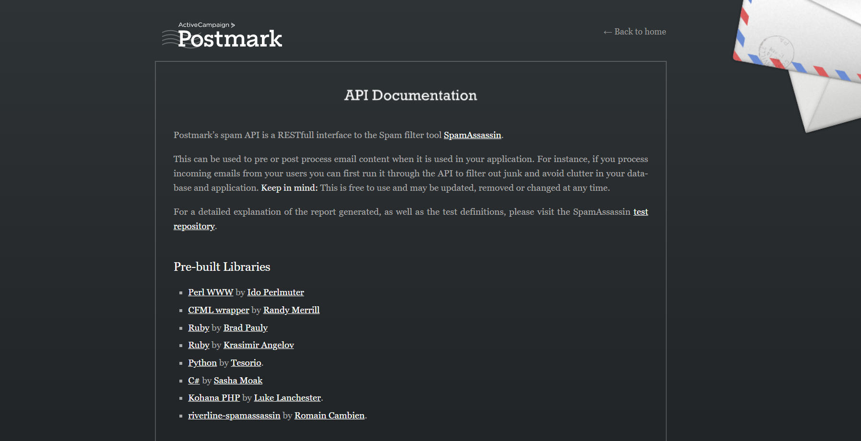This screenshot has width=861, height=441.
Task: Visit Luke Lanchester's author link
Action: click(x=287, y=398)
